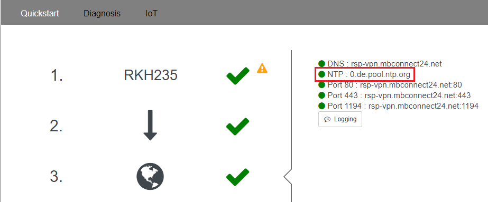The image size is (488, 202).
Task: Click the Port 1194 server address text
Action: point(423,106)
